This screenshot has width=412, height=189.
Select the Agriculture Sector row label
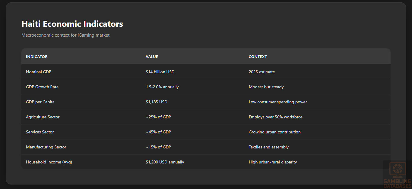(43, 117)
